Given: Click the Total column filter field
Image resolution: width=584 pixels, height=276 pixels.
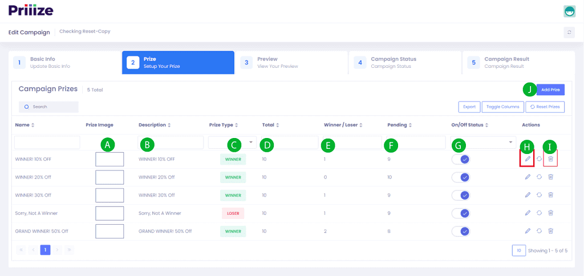Looking at the screenshot, I should [289, 143].
